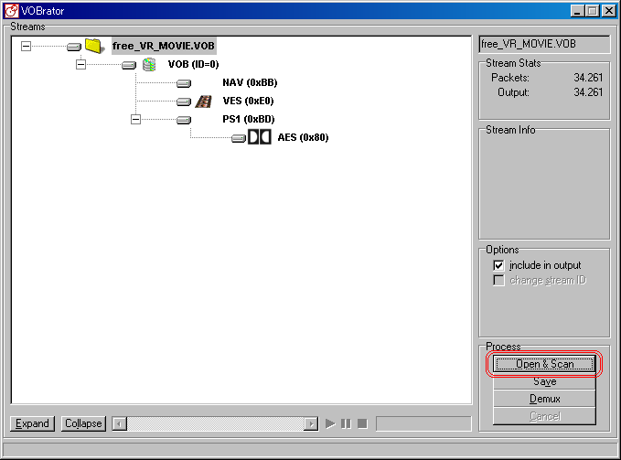Viewport: 621px width, 460px height.
Task: Click the horizontal scrollbar track
Action: [x=216, y=424]
